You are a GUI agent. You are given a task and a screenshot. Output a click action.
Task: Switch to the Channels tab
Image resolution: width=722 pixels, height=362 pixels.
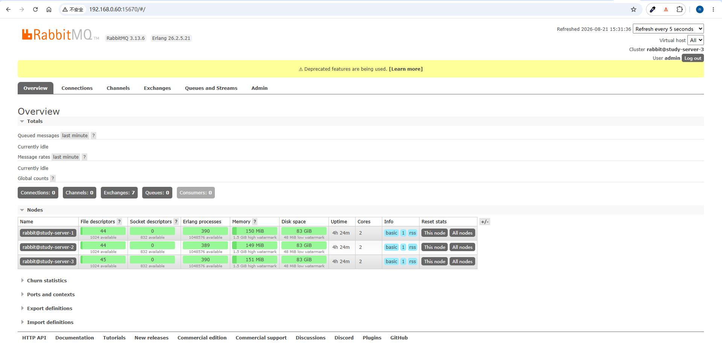click(118, 88)
